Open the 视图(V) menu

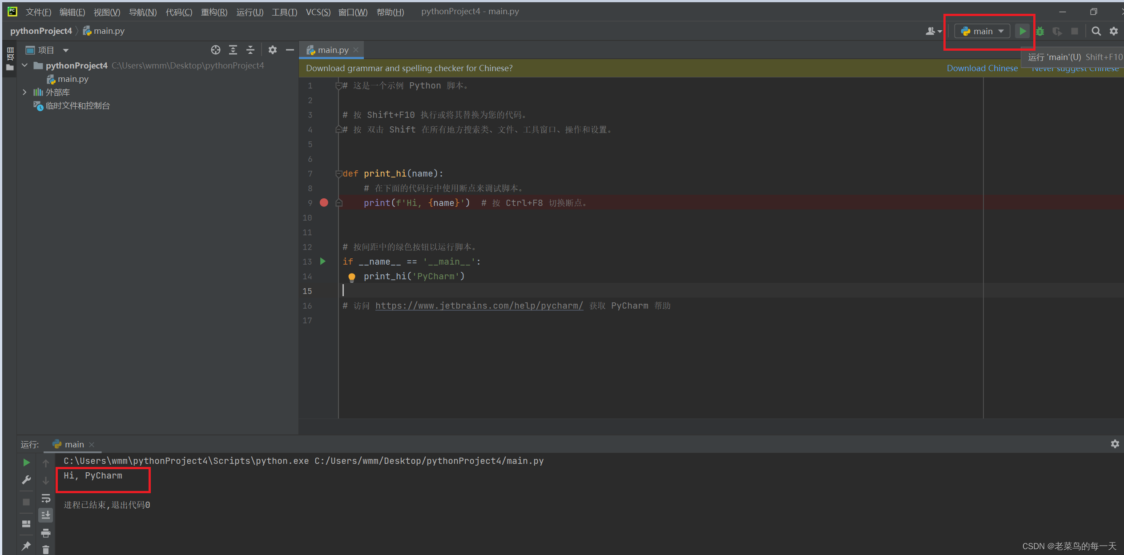point(107,12)
